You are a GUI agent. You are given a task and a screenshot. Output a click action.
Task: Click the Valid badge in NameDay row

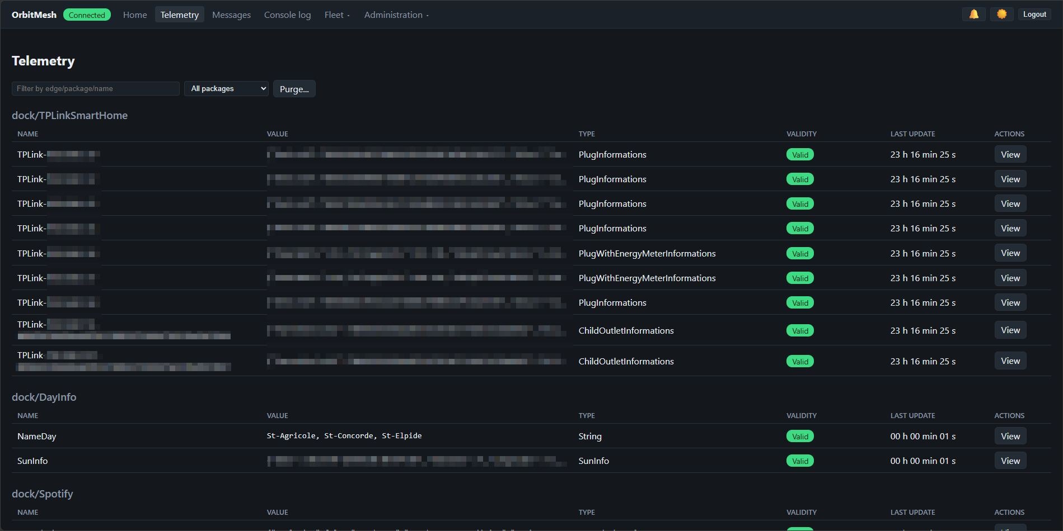coord(800,436)
